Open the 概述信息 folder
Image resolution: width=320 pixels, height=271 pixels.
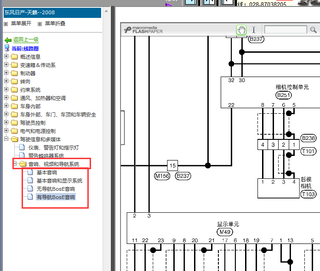pyautogui.click(x=30, y=57)
